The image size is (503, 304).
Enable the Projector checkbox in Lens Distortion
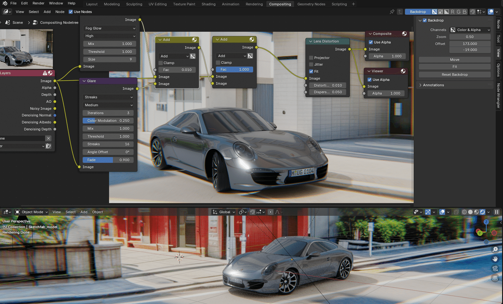(x=311, y=58)
